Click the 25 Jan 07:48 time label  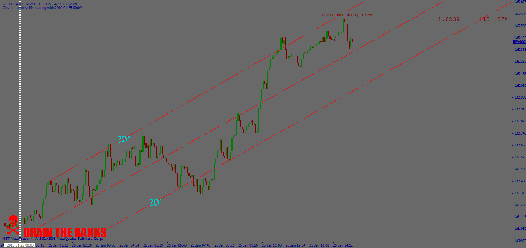coord(200,245)
